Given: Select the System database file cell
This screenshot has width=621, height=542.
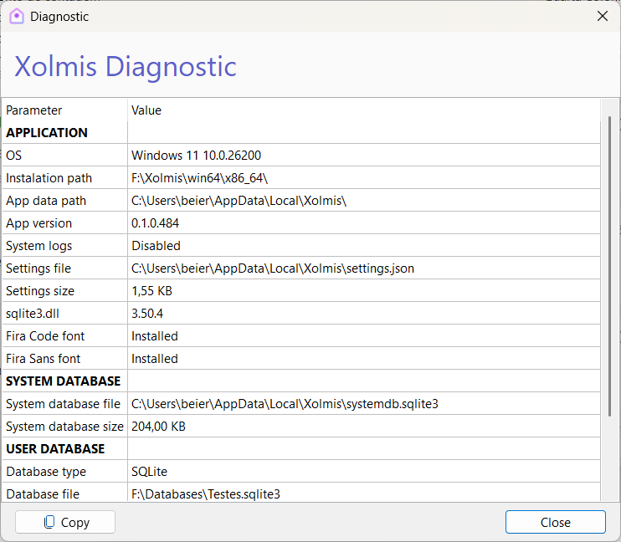Looking at the screenshot, I should [65, 403].
